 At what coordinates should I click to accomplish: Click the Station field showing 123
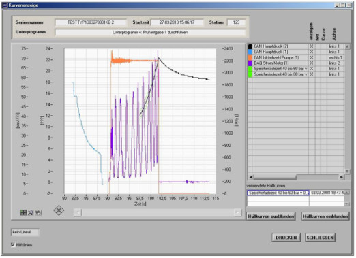(x=236, y=22)
